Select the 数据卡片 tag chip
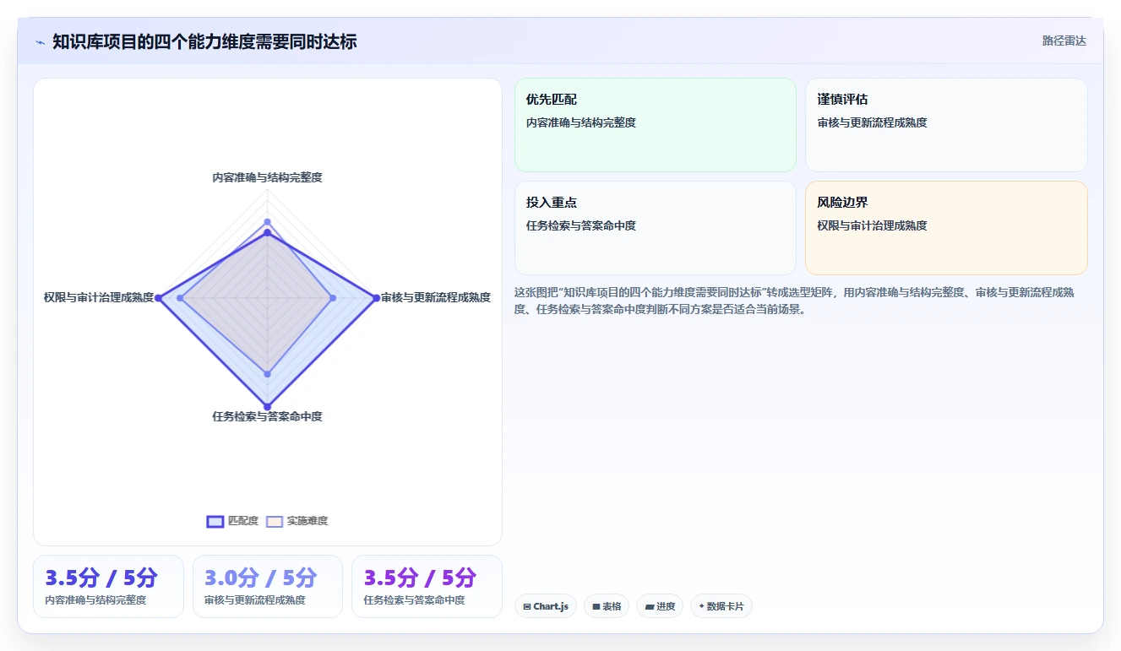This screenshot has height=651, width=1121. [x=721, y=606]
